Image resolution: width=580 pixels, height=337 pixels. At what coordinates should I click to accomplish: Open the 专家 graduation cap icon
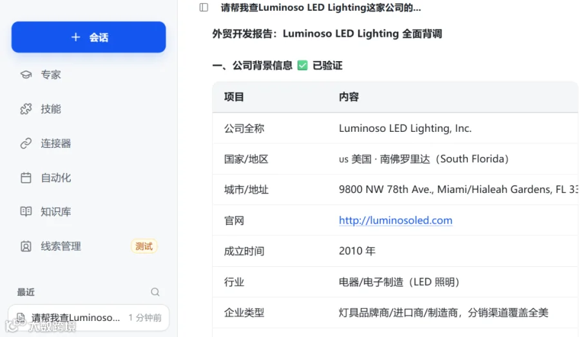[26, 75]
